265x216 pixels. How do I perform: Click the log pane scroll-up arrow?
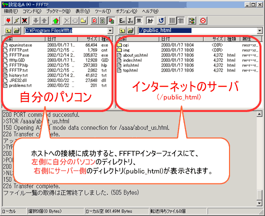click(259, 114)
